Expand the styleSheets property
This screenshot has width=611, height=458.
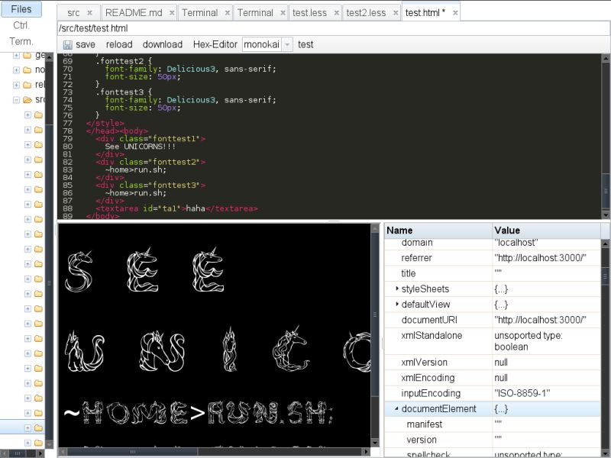pyautogui.click(x=397, y=289)
